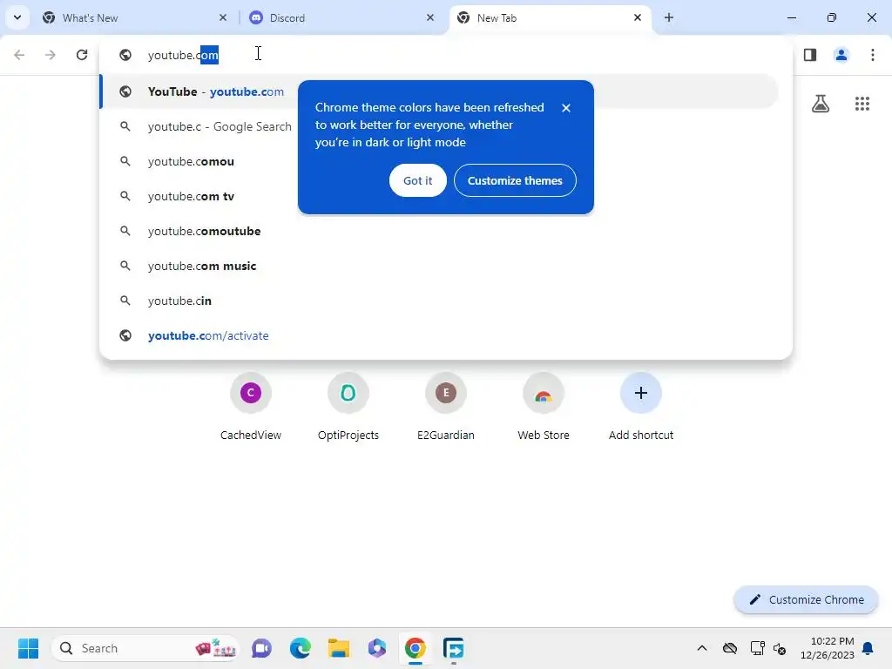Click the globe icon in the address bar
This screenshot has width=892, height=669.
point(125,55)
